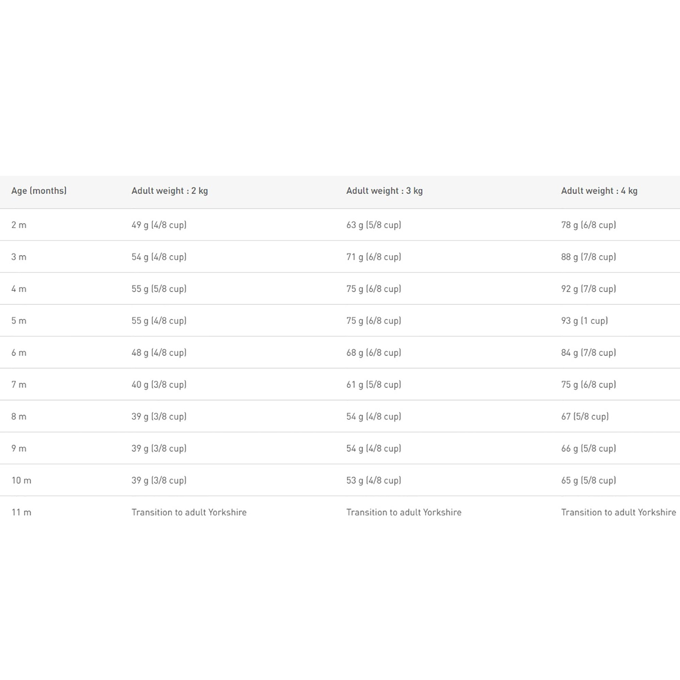Image resolution: width=680 pixels, height=680 pixels.
Task: Click the "Adult weight : 2 kg" header
Action: [x=170, y=191]
